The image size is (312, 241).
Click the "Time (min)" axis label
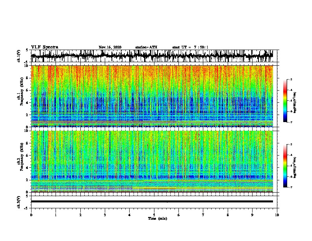pos(158,219)
